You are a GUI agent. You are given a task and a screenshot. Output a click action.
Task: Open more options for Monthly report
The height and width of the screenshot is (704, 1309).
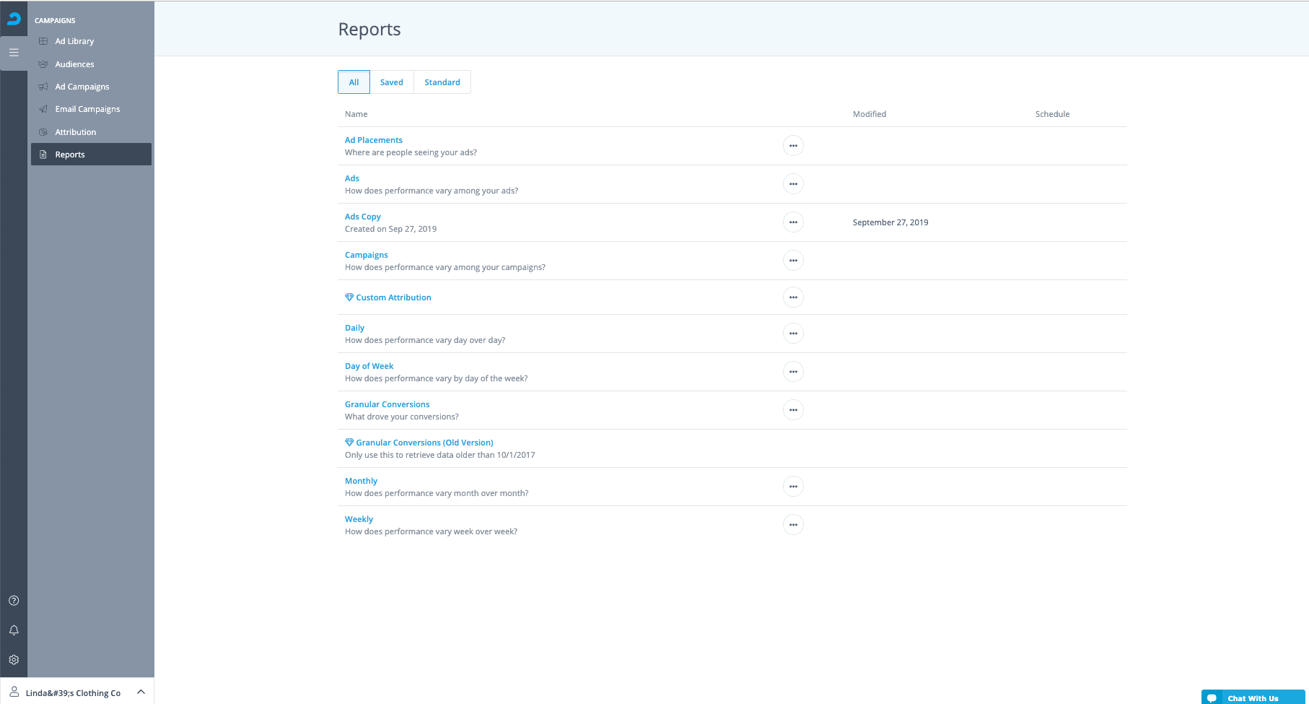[x=793, y=487]
